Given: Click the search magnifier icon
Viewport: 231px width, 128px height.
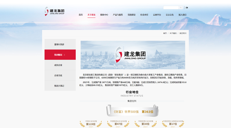Looking at the screenshot, I should 181,8.
